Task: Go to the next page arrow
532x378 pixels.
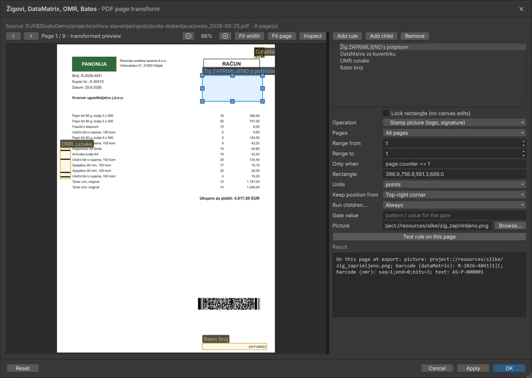Action: point(31,36)
